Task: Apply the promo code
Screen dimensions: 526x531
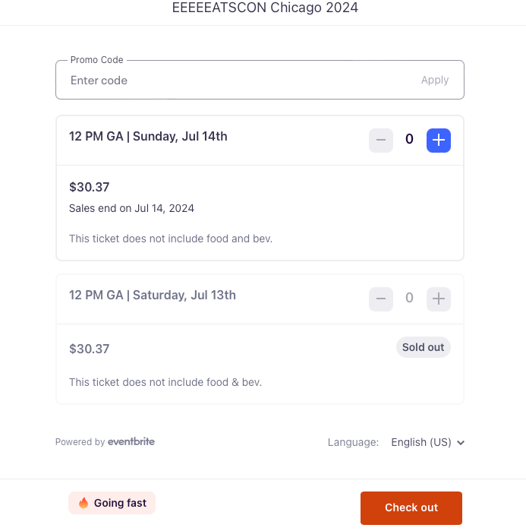Action: 435,80
